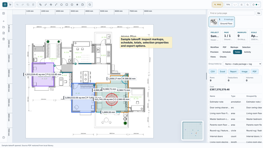
Task: Toggle the panel layout icon in top bar
Action: pos(242,5)
